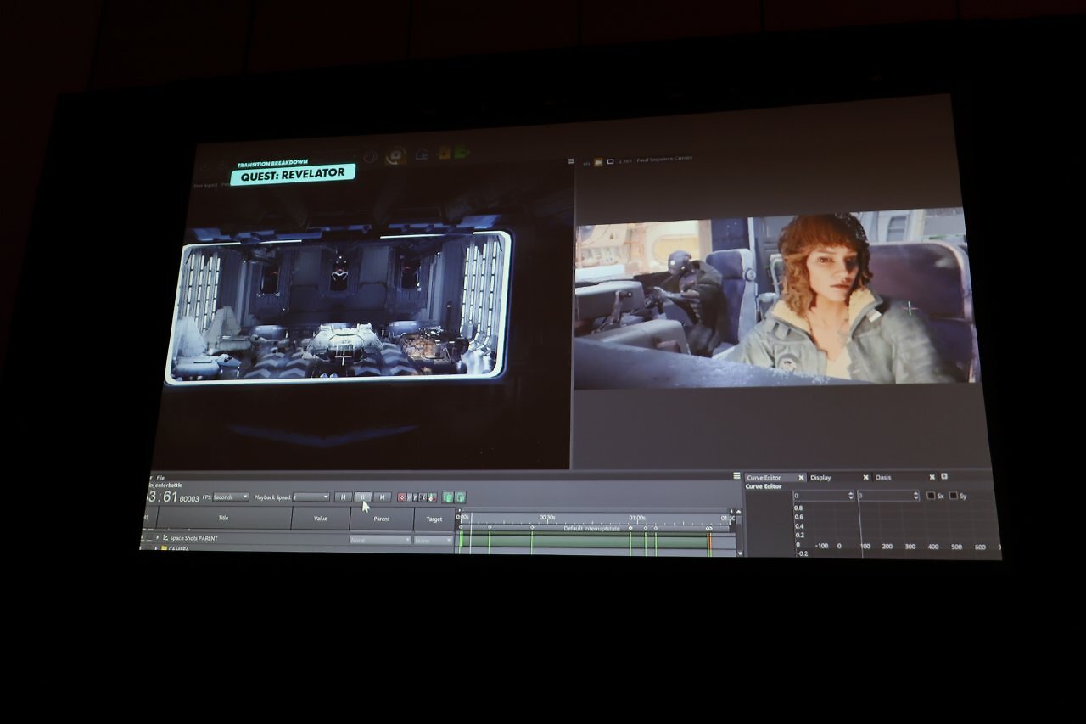Screen dimensions: 1086x724
Task: Jump to the next frame button
Action: (382, 497)
